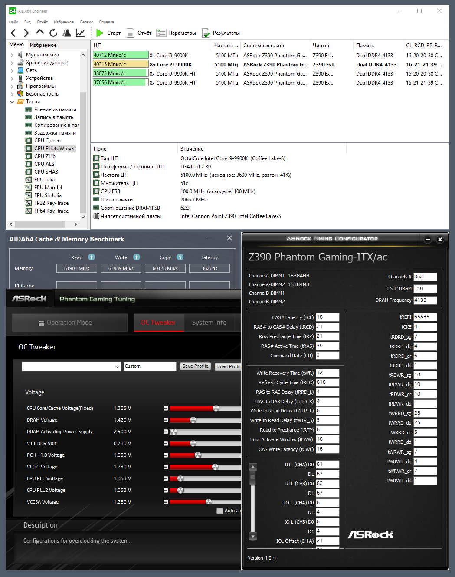Image resolution: width=455 pixels, height=577 pixels.
Task: Expand the Сеть tree node
Action: [x=12, y=71]
